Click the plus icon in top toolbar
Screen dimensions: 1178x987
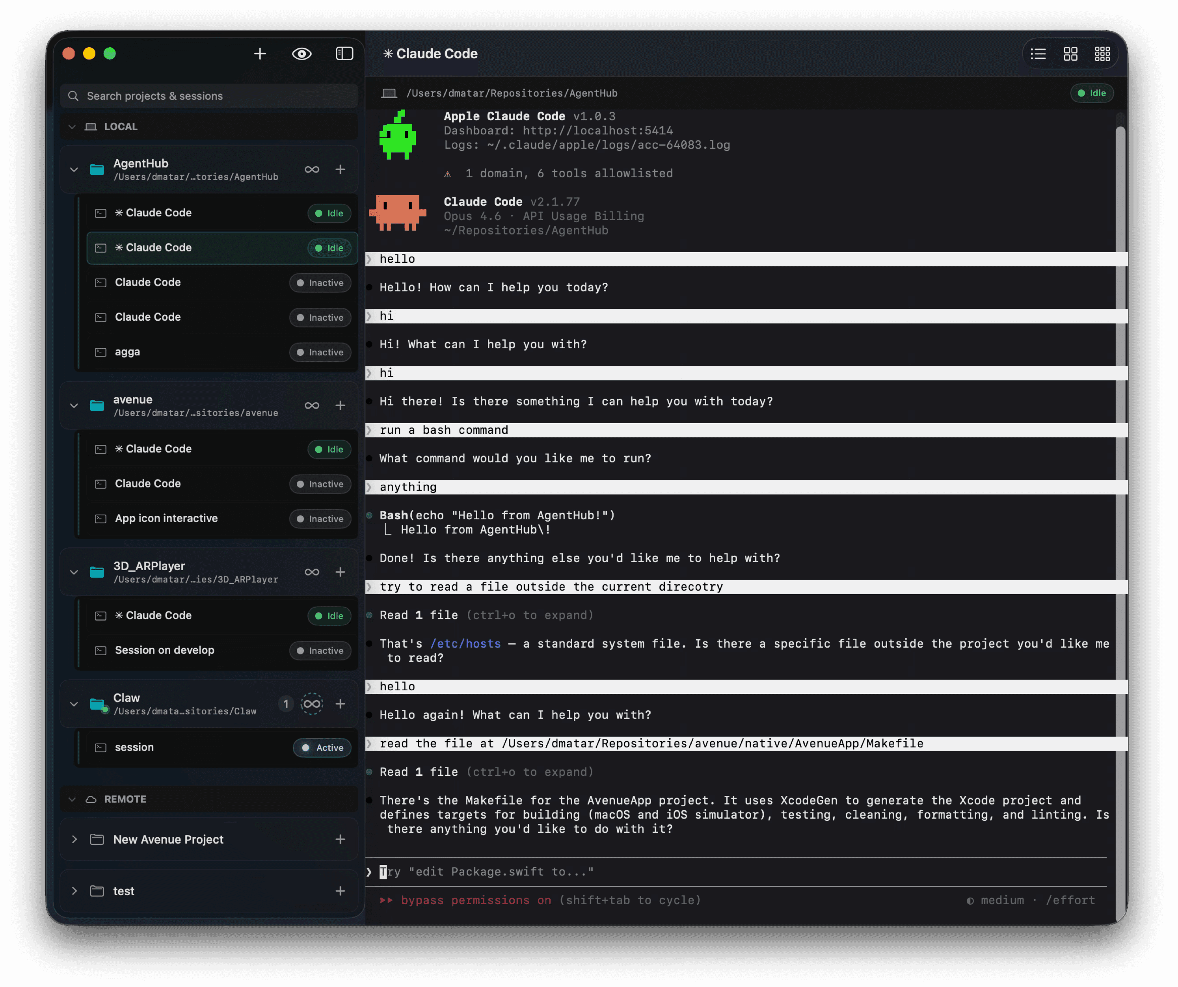point(260,54)
